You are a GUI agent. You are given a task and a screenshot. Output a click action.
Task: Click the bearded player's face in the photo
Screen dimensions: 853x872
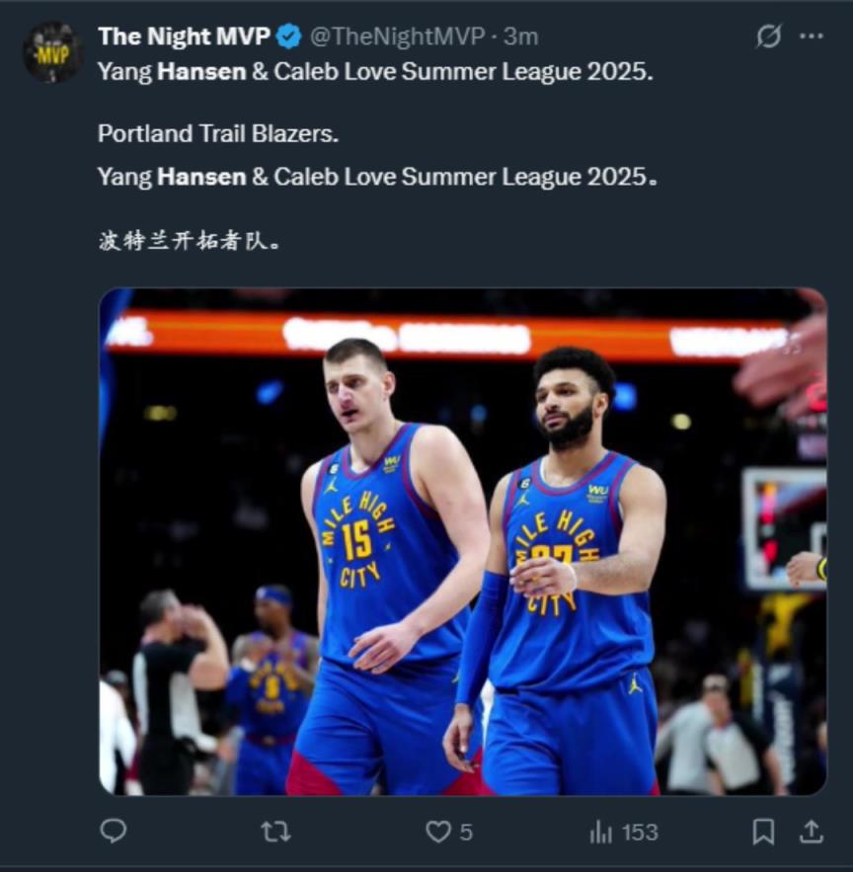point(568,405)
